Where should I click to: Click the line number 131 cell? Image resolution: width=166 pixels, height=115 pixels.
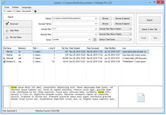point(53,62)
